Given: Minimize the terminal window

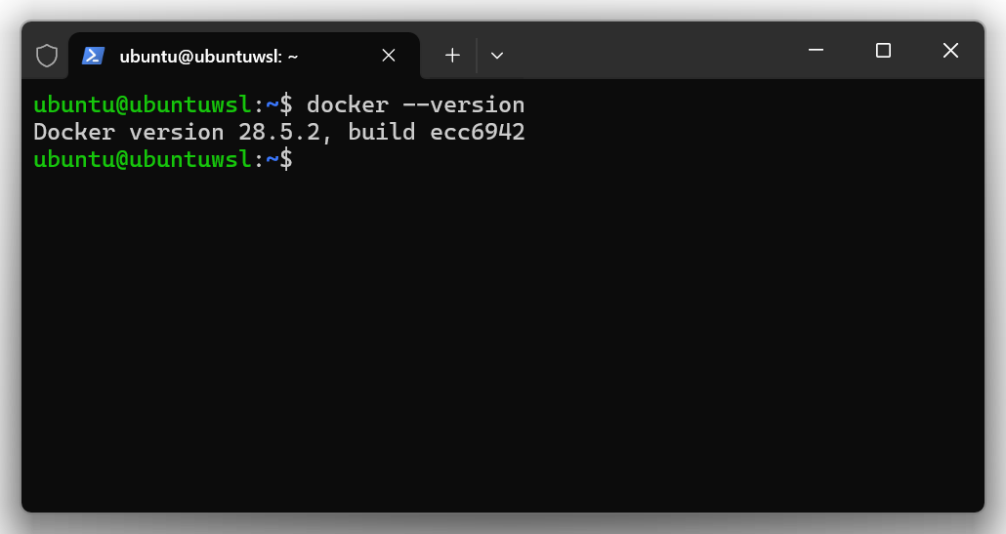Looking at the screenshot, I should [817, 51].
